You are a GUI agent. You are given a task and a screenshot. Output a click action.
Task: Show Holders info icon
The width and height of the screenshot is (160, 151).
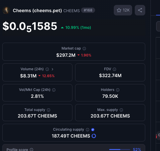click(118, 90)
